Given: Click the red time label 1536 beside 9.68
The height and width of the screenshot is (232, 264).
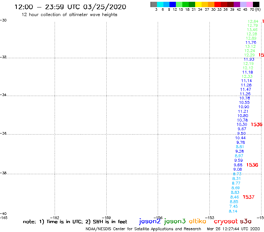Looking at the screenshot, I should (x=252, y=165).
